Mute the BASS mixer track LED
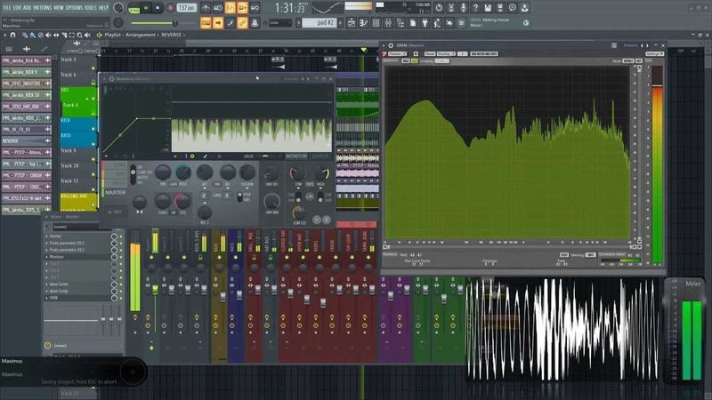712x400 pixels. (235, 258)
